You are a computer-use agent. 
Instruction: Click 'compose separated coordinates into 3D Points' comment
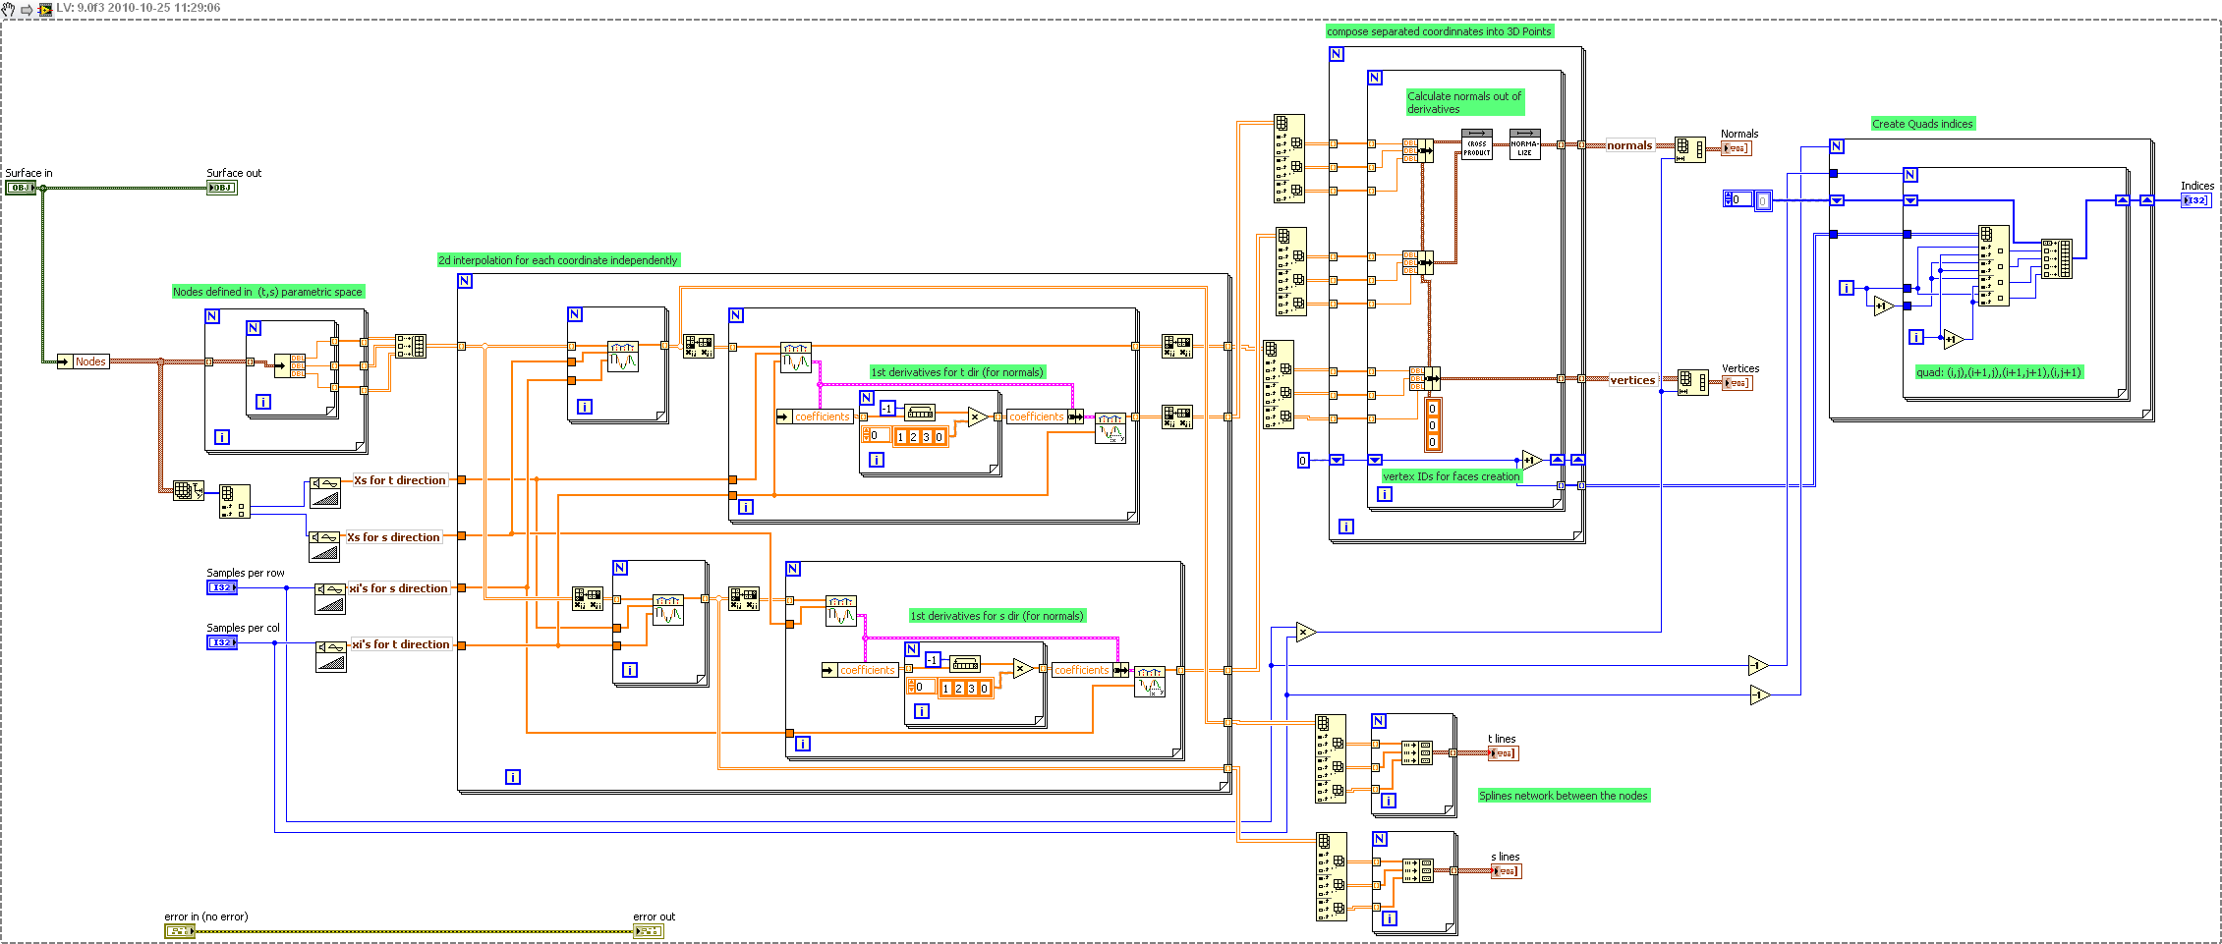1440,31
